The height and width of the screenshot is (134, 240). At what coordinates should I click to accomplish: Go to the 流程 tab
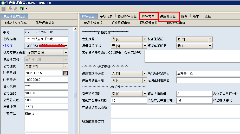(x=207, y=16)
